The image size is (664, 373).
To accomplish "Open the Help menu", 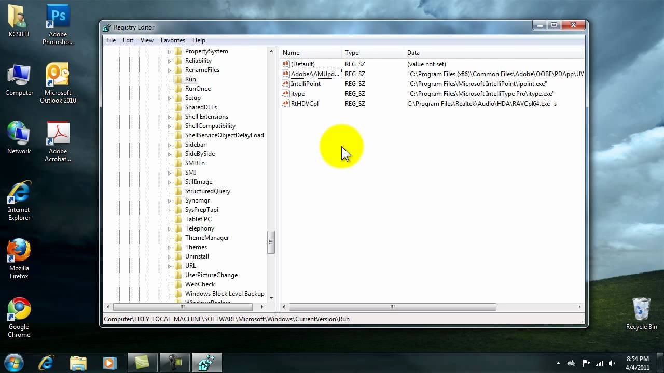I will (199, 40).
